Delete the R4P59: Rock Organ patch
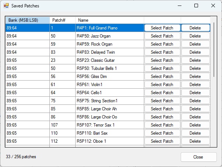Viewport: 222px width, 167px height. 195,44
